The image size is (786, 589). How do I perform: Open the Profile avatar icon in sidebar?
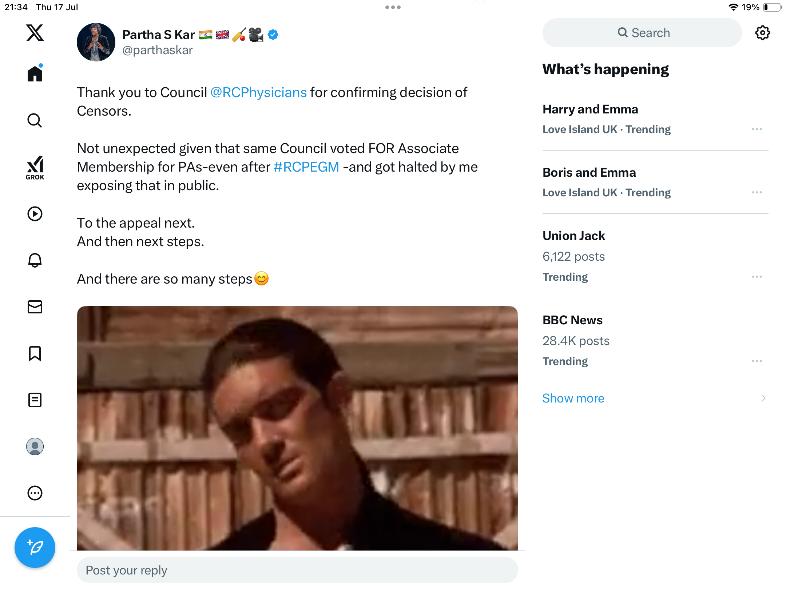pyautogui.click(x=35, y=446)
